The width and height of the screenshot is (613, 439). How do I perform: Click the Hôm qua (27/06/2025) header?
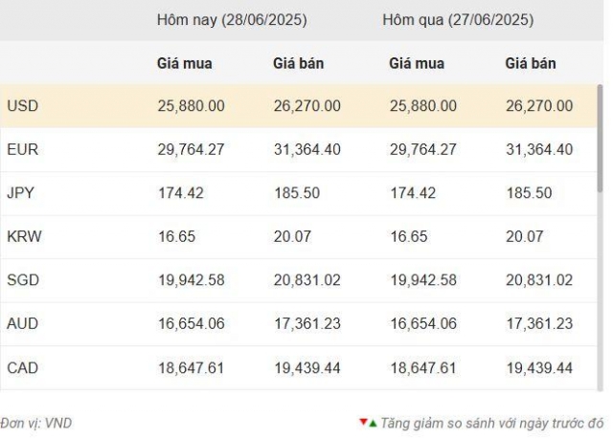[x=458, y=20]
